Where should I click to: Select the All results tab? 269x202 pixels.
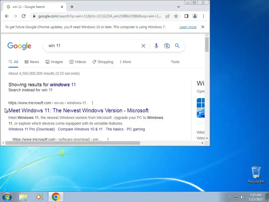(x=13, y=62)
